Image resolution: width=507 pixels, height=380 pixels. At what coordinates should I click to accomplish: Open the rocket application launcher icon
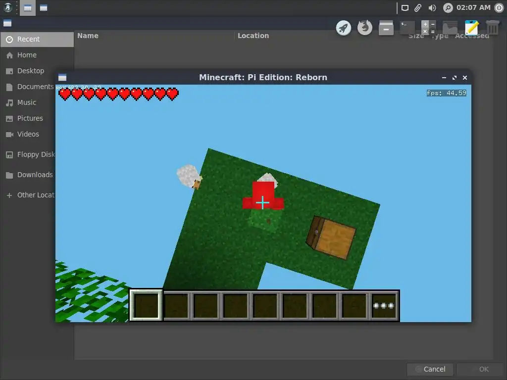pos(344,28)
